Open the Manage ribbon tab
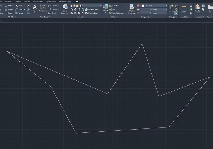 [8, 2]
